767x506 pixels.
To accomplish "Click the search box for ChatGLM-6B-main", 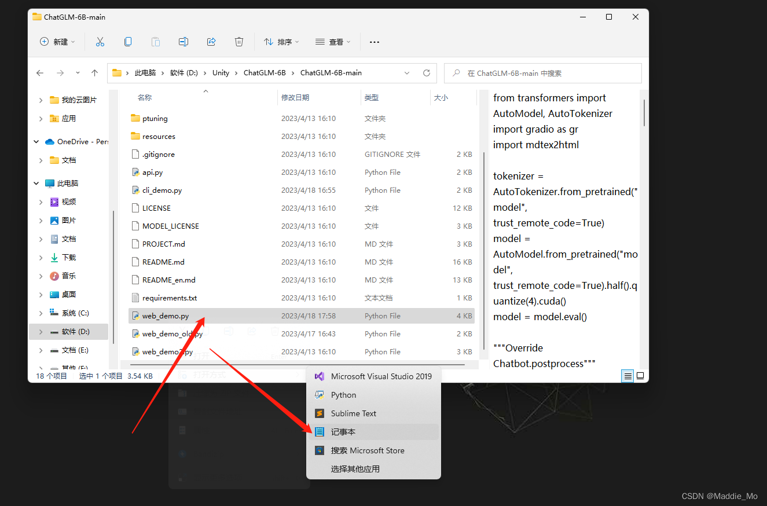I will (543, 73).
